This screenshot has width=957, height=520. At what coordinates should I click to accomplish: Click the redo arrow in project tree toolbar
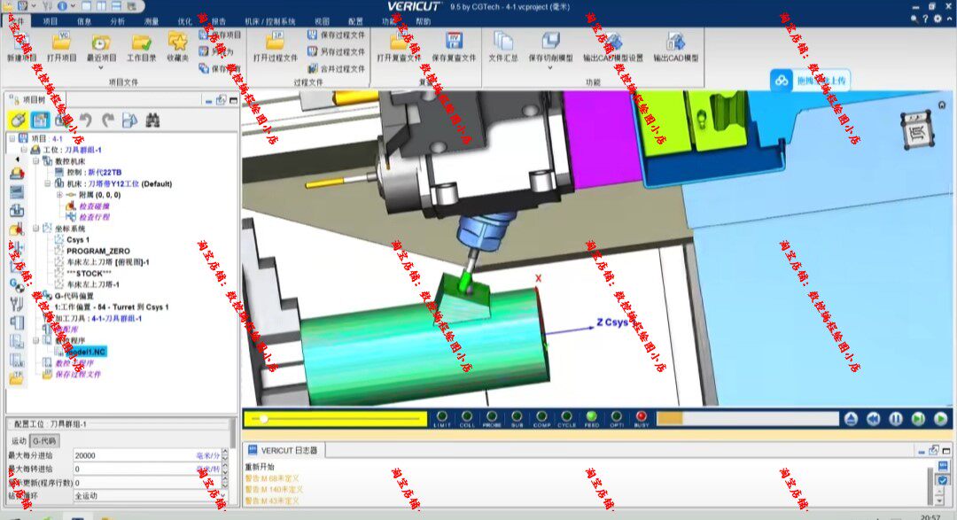tap(107, 120)
